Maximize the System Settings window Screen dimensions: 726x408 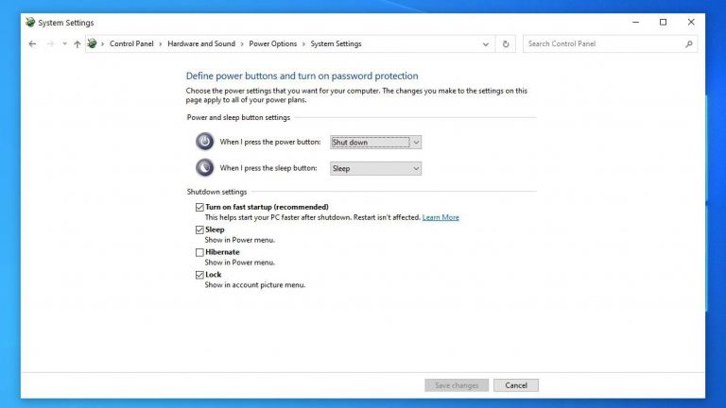663,23
